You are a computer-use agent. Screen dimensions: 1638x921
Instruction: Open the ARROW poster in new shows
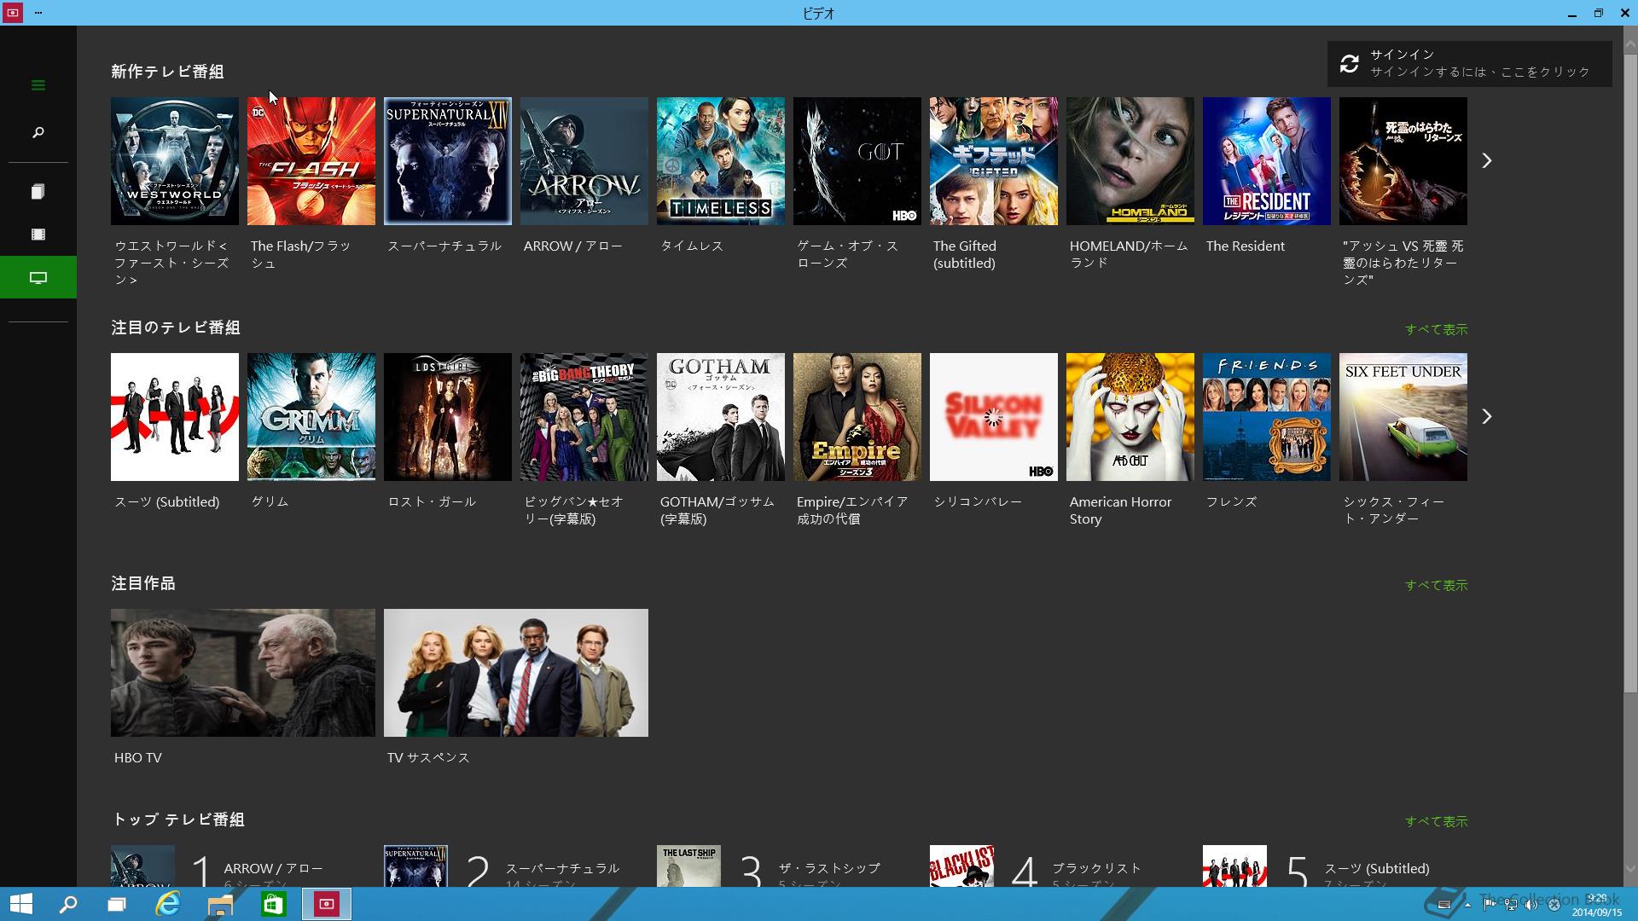click(584, 161)
